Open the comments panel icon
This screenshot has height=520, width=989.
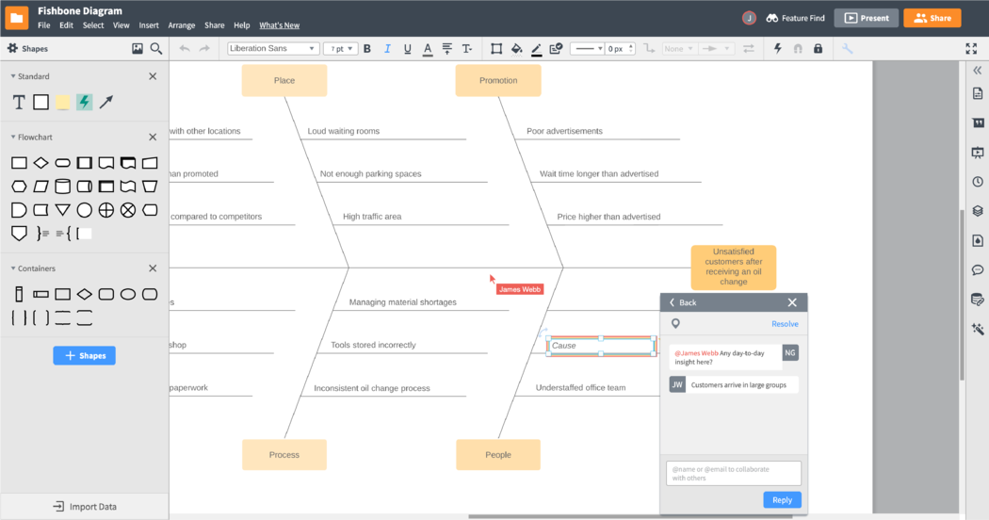978,270
